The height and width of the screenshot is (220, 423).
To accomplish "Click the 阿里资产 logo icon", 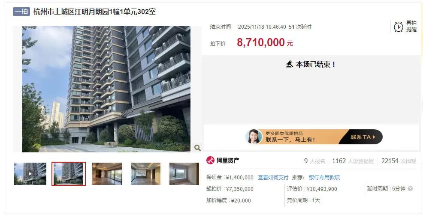I will [x=210, y=161].
